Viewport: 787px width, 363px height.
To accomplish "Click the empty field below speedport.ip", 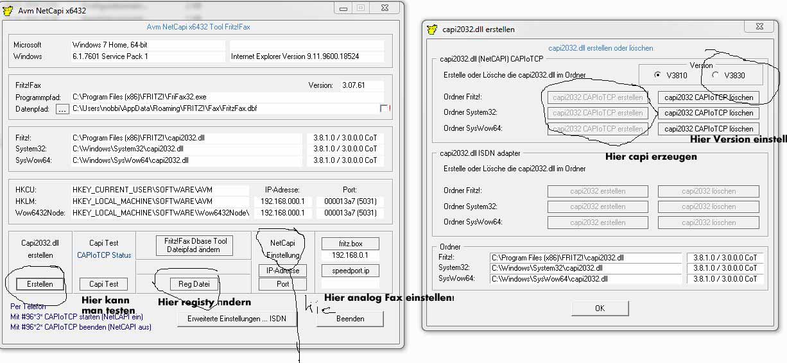I will [350, 282].
